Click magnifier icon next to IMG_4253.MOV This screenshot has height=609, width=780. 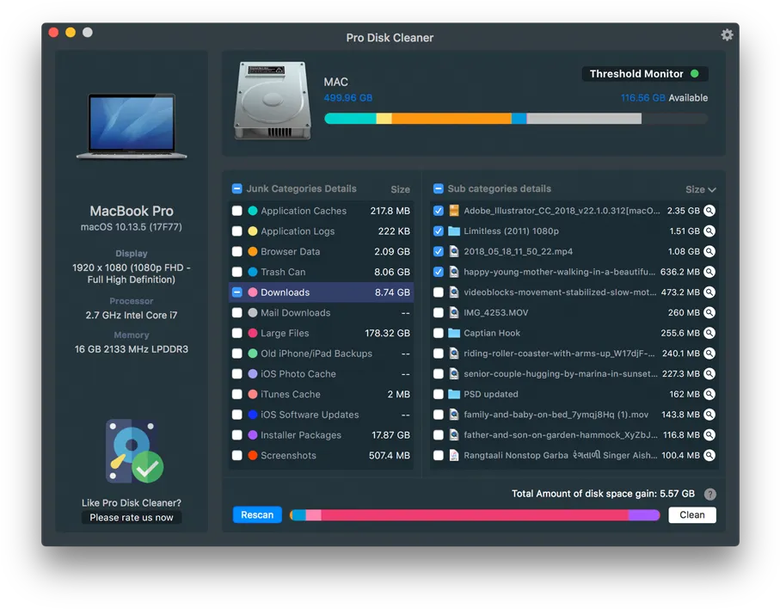point(709,312)
